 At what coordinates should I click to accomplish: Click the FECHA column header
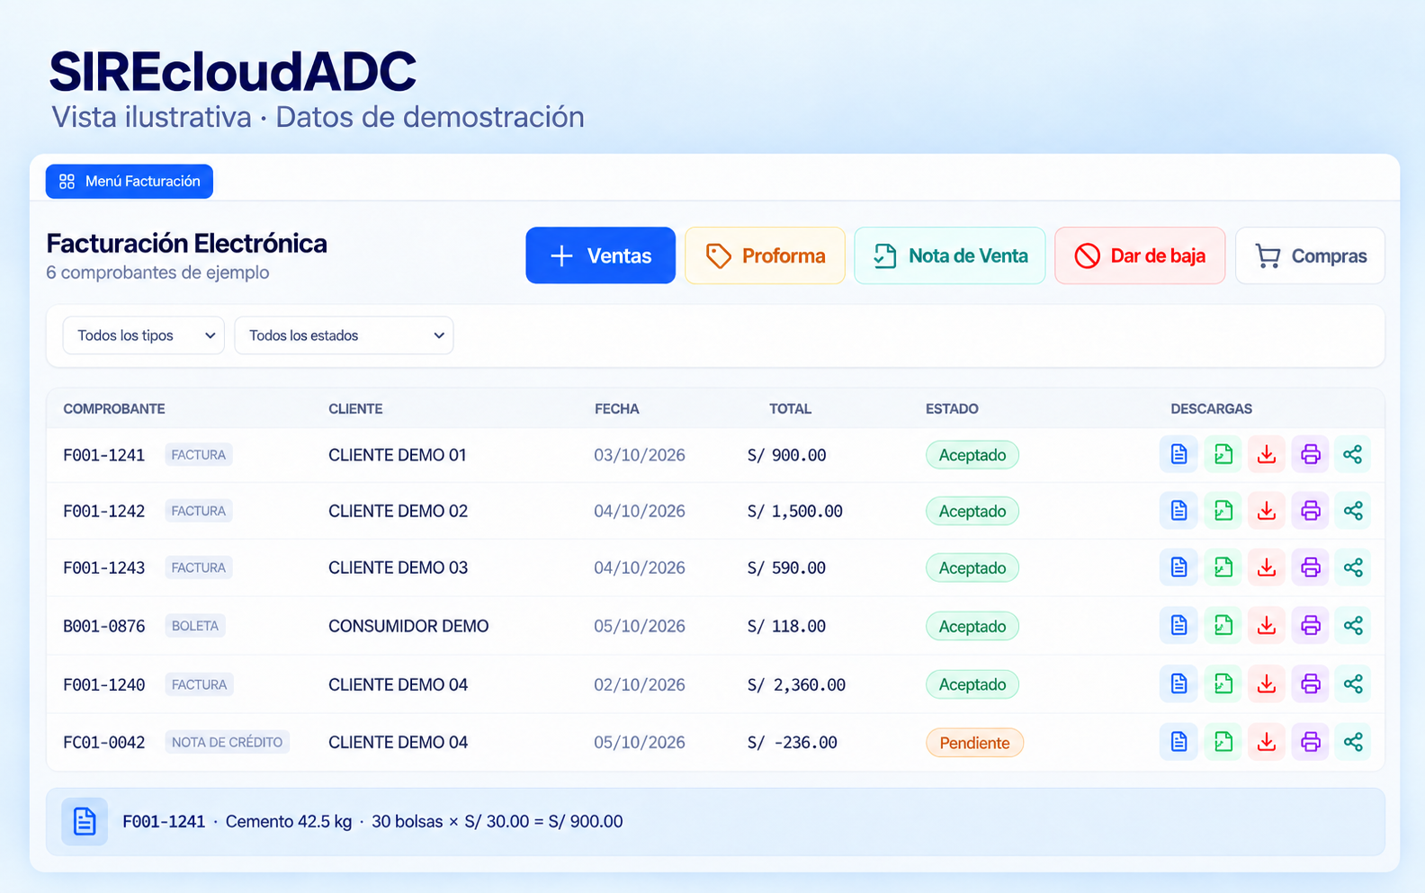pos(617,408)
